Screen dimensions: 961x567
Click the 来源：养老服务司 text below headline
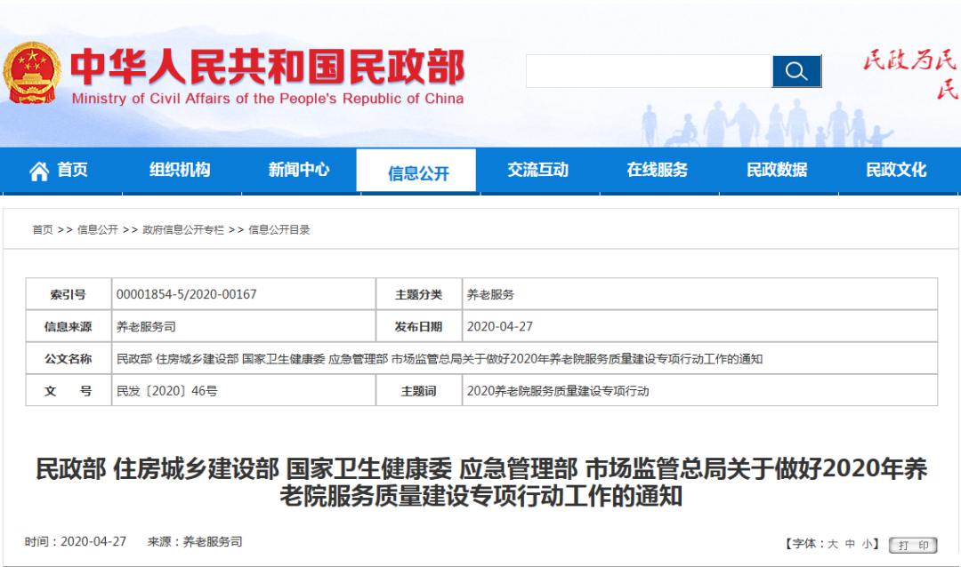[x=195, y=541]
